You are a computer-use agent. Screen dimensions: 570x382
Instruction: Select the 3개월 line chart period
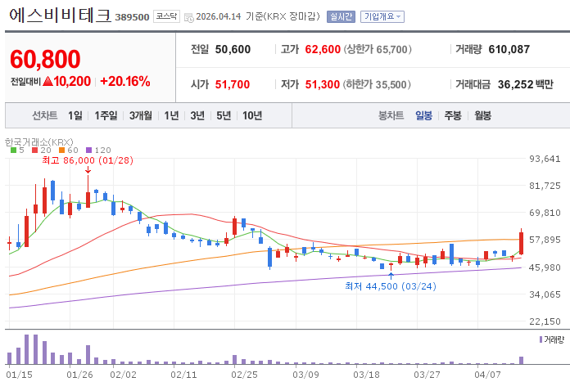click(141, 115)
